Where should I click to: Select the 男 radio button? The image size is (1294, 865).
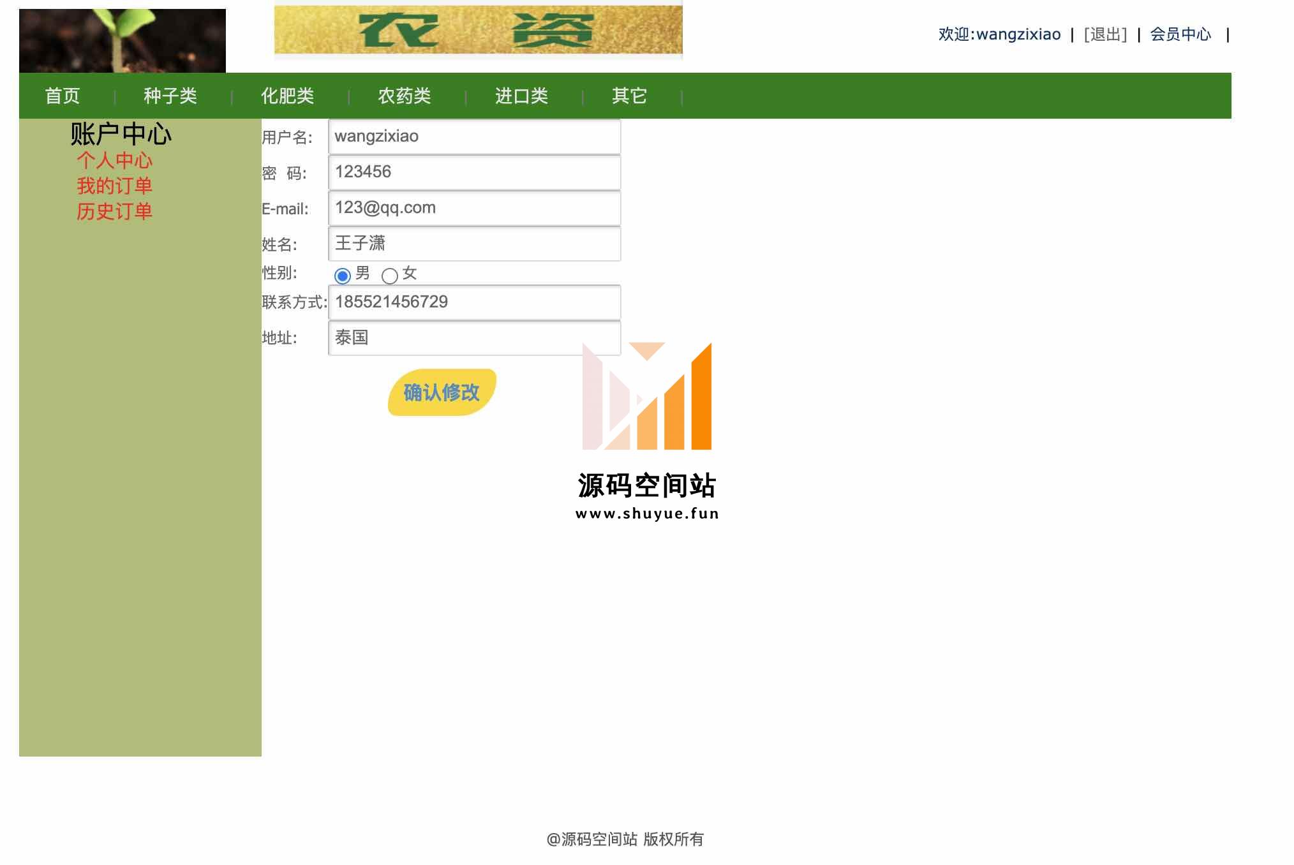pyautogui.click(x=343, y=276)
